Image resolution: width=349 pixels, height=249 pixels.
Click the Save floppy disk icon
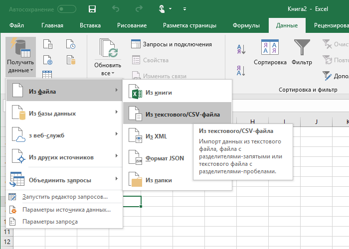92,9
